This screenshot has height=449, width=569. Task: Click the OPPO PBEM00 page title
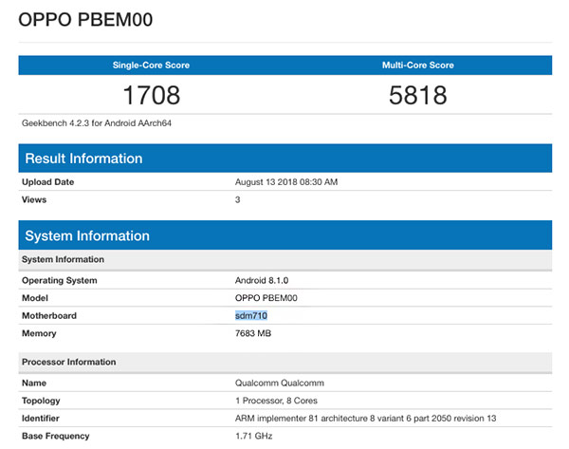[x=85, y=20]
